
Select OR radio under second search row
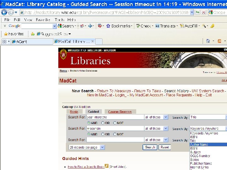[x=103, y=134]
